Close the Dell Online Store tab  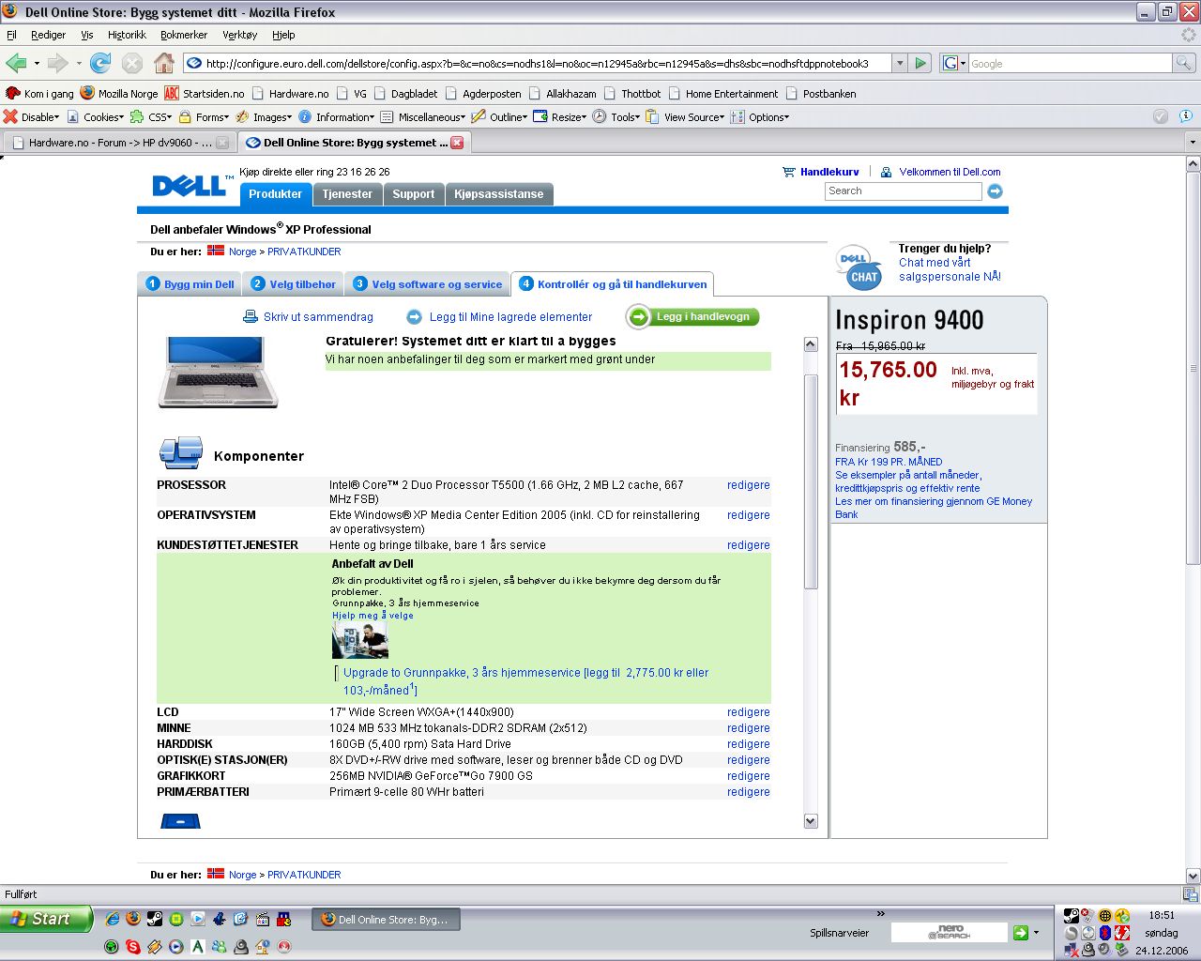[457, 143]
